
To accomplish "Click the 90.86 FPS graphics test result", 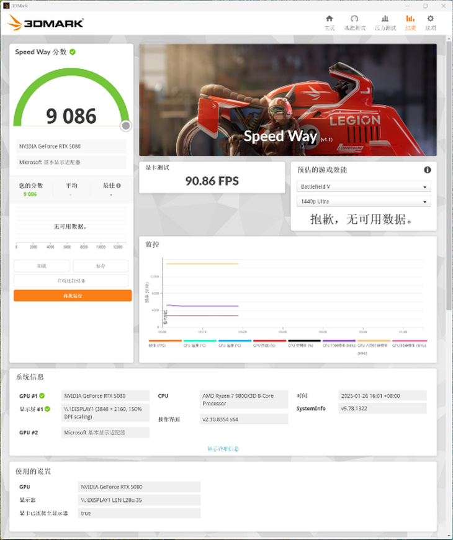I will click(212, 181).
